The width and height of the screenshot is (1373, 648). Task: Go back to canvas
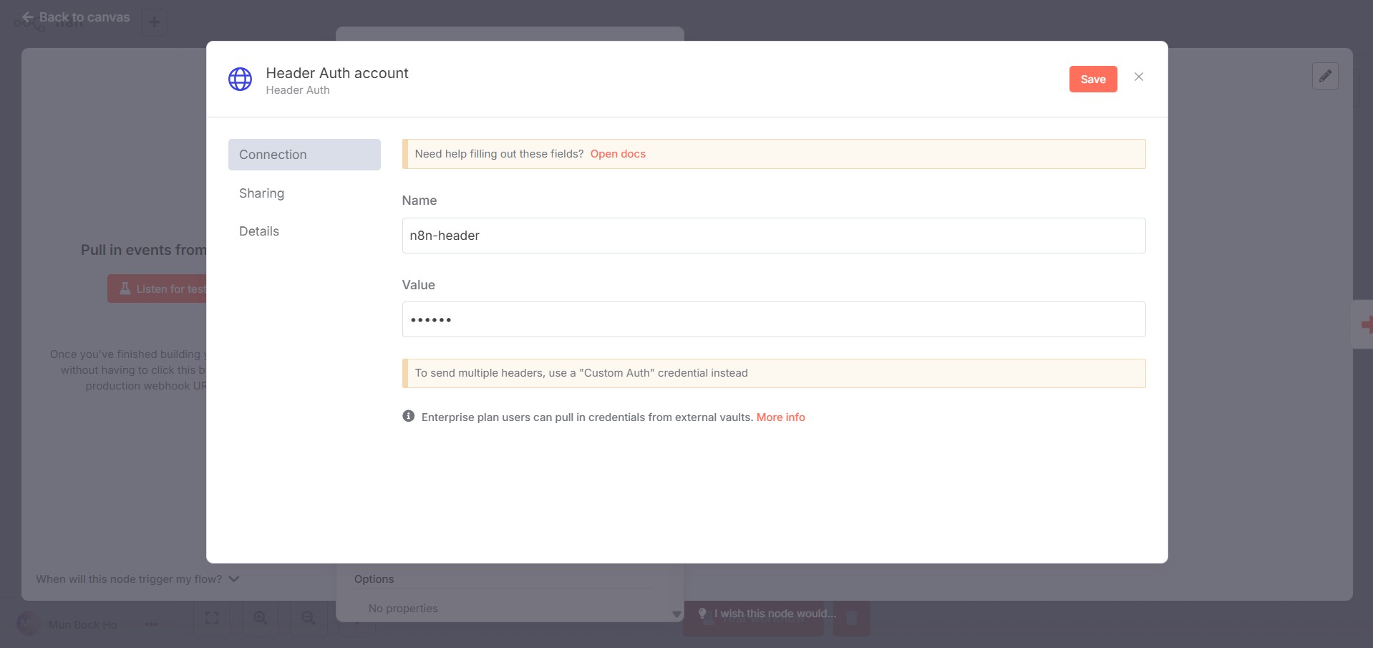(76, 16)
